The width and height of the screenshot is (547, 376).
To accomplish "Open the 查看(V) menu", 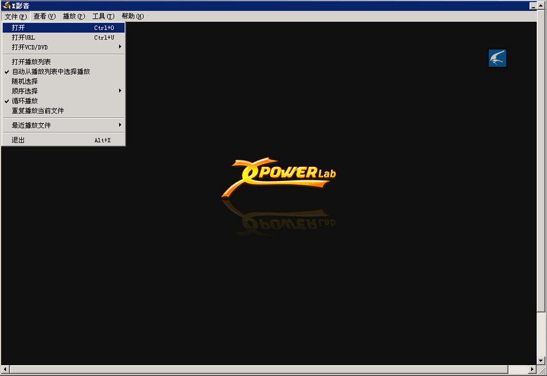I will pos(44,16).
